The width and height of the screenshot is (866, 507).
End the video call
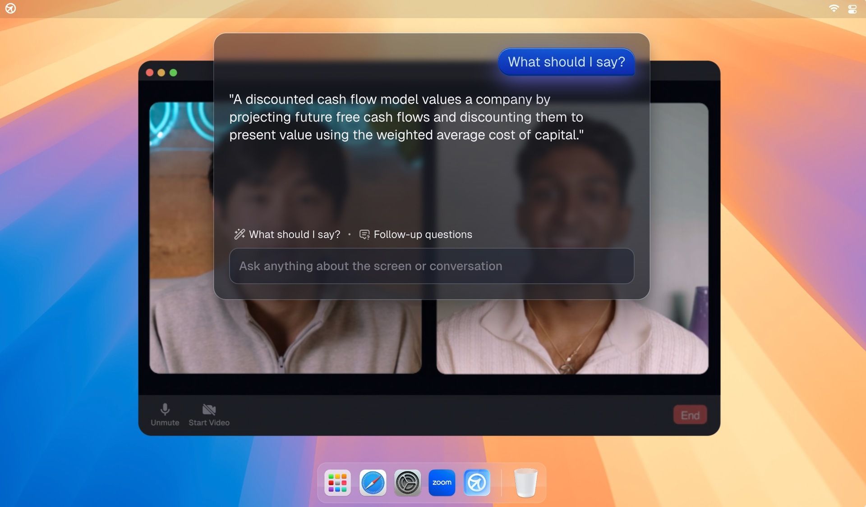[690, 415]
